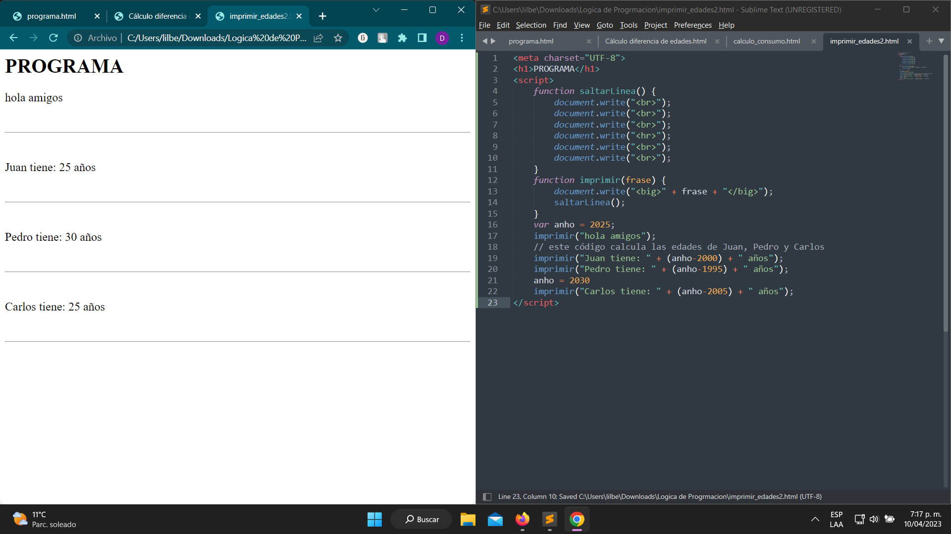Open Sublime Find menu
Viewport: 951px width, 534px height.
pos(560,25)
